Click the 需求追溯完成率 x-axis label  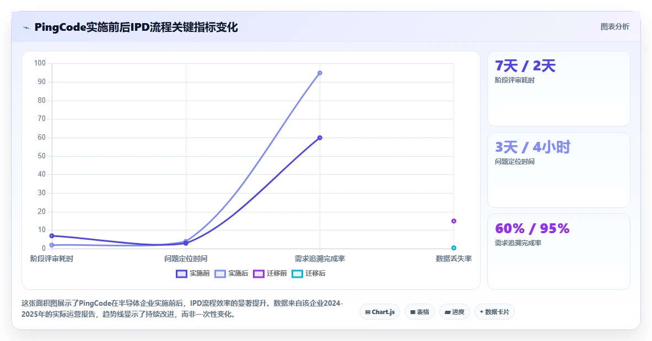(x=320, y=259)
